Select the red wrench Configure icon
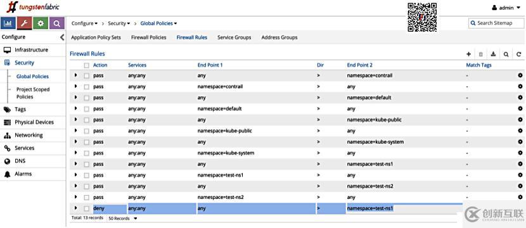Screen dimensions: 526x228 25,23
